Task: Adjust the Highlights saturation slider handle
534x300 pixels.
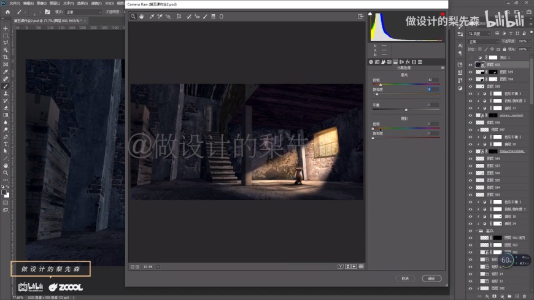Action: click(x=377, y=94)
